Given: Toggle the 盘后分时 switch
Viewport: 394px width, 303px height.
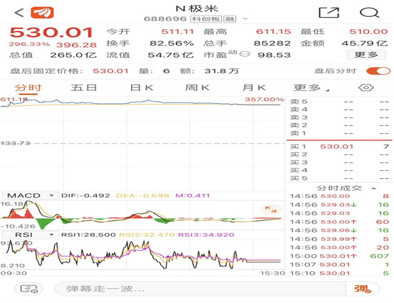Looking at the screenshot, I should pos(378,71).
